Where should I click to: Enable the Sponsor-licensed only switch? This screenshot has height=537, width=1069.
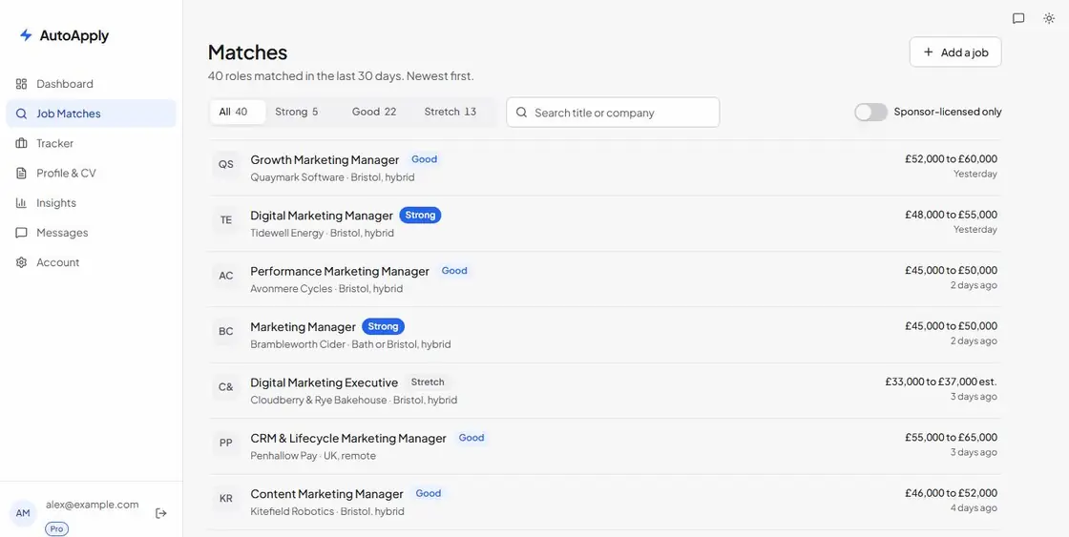click(x=870, y=113)
